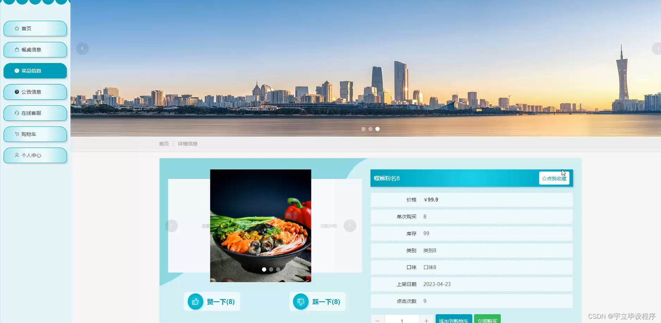Click 螺蛳粉名8 product title
Viewport: 661px width, 323px height.
tap(387, 178)
